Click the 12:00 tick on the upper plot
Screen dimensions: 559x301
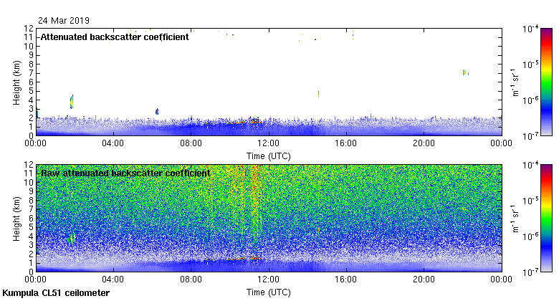tap(269, 143)
